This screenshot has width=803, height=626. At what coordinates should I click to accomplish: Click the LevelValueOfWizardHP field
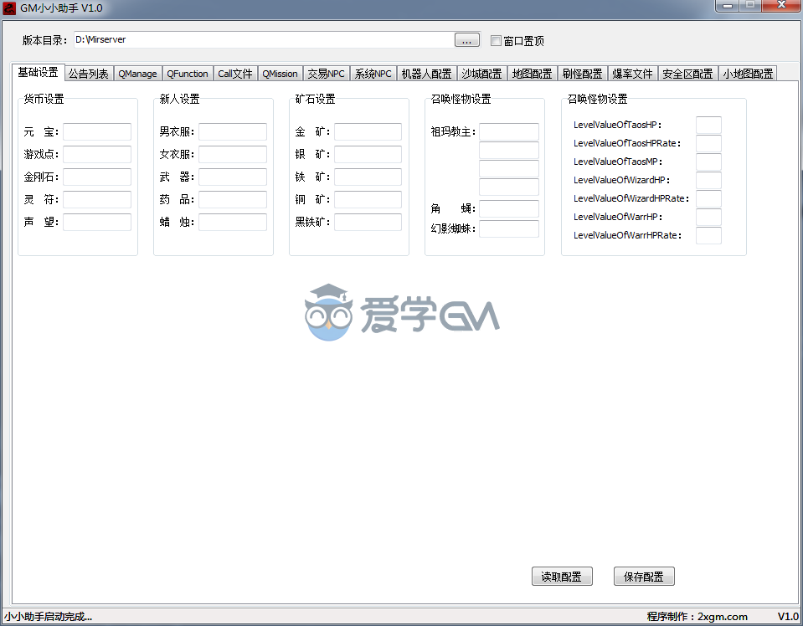click(708, 180)
